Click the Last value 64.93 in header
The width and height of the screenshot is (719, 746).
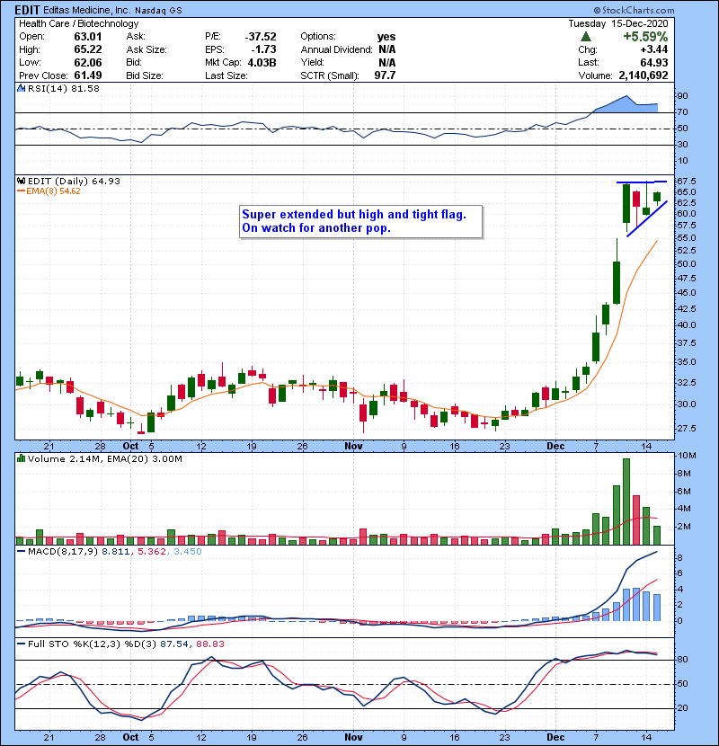(653, 62)
